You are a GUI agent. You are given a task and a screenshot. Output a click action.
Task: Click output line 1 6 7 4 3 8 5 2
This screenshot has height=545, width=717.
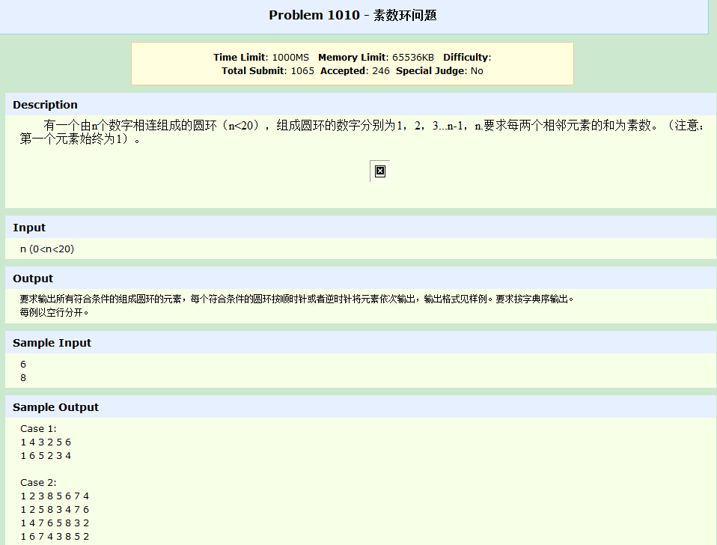55,536
